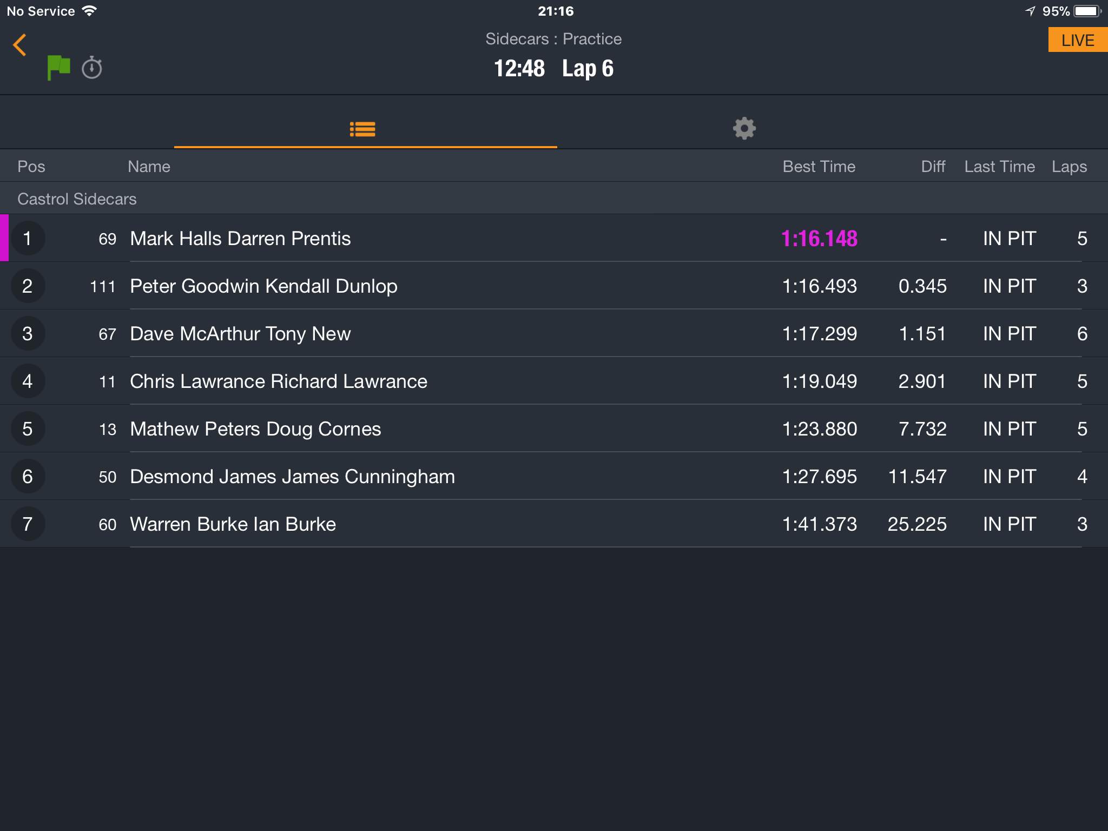Tap the Laps column header

[x=1069, y=167]
